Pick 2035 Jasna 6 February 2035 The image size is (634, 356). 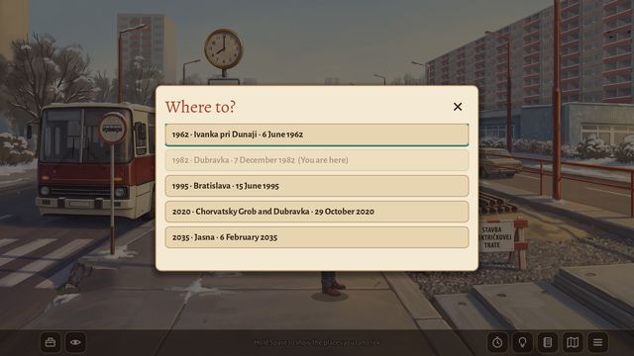pos(317,237)
